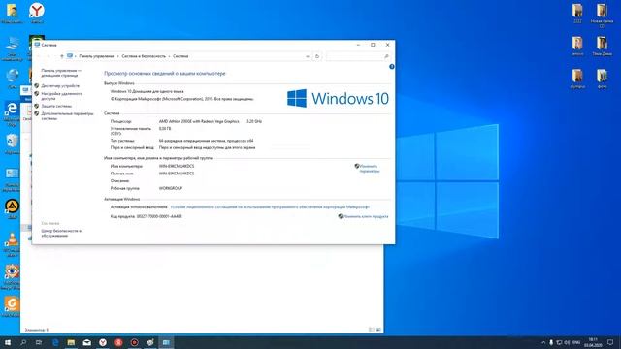The width and height of the screenshot is (621, 349).
Task: Open 'Дополнительные параметры системы' link
Action: point(67,116)
